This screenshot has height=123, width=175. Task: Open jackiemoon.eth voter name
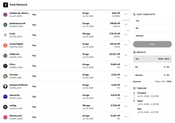coord(17,23)
